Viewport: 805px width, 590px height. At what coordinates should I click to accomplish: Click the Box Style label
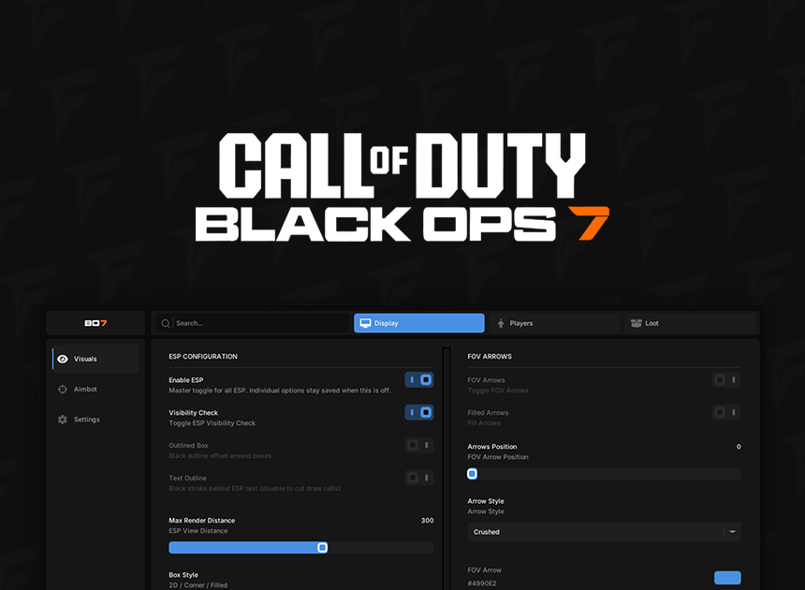pyautogui.click(x=183, y=575)
